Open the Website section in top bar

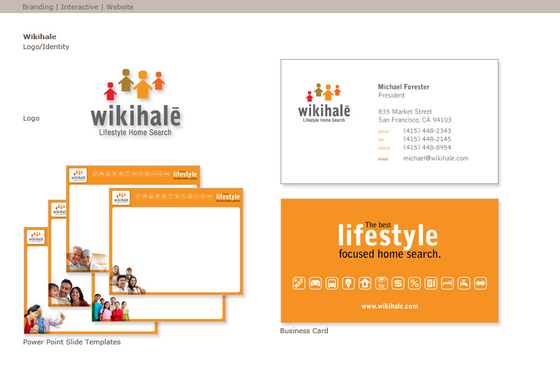coord(119,7)
